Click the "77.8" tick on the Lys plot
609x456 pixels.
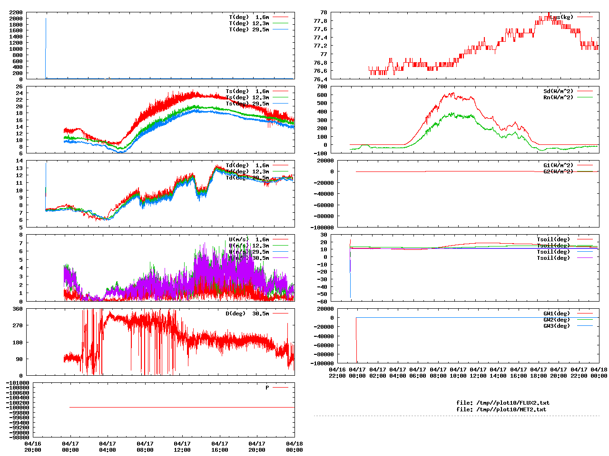(320, 21)
